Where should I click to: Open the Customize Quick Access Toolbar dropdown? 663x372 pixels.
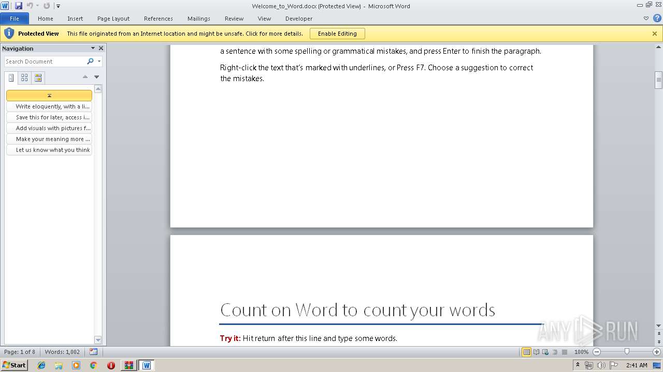[x=58, y=6]
